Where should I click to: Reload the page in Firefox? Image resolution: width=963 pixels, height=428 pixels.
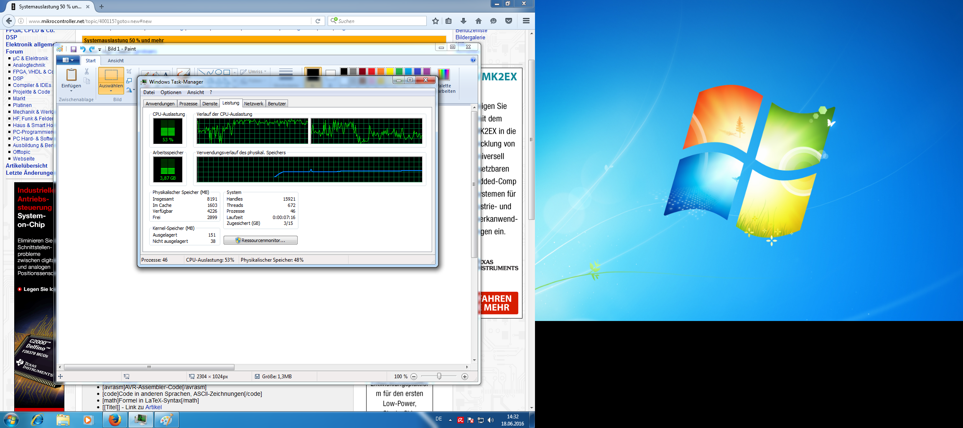click(x=318, y=21)
